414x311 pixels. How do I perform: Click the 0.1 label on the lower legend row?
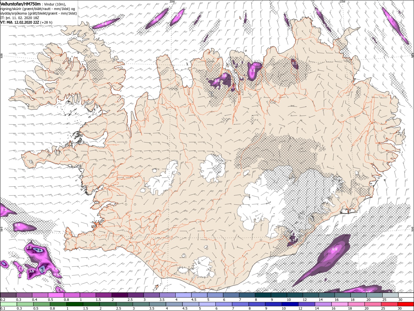2,309
